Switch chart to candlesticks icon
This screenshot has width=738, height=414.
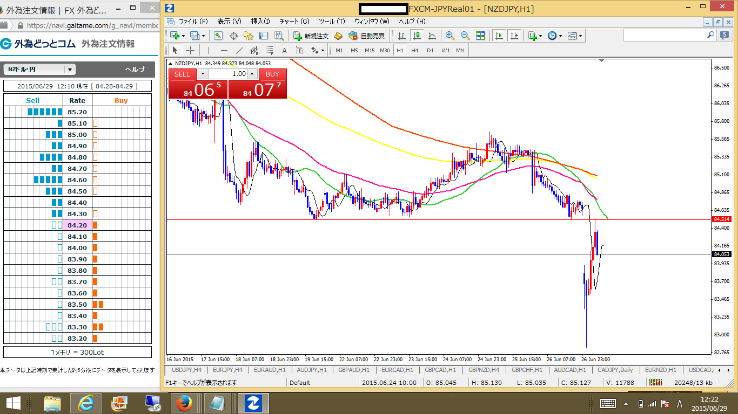[417, 36]
